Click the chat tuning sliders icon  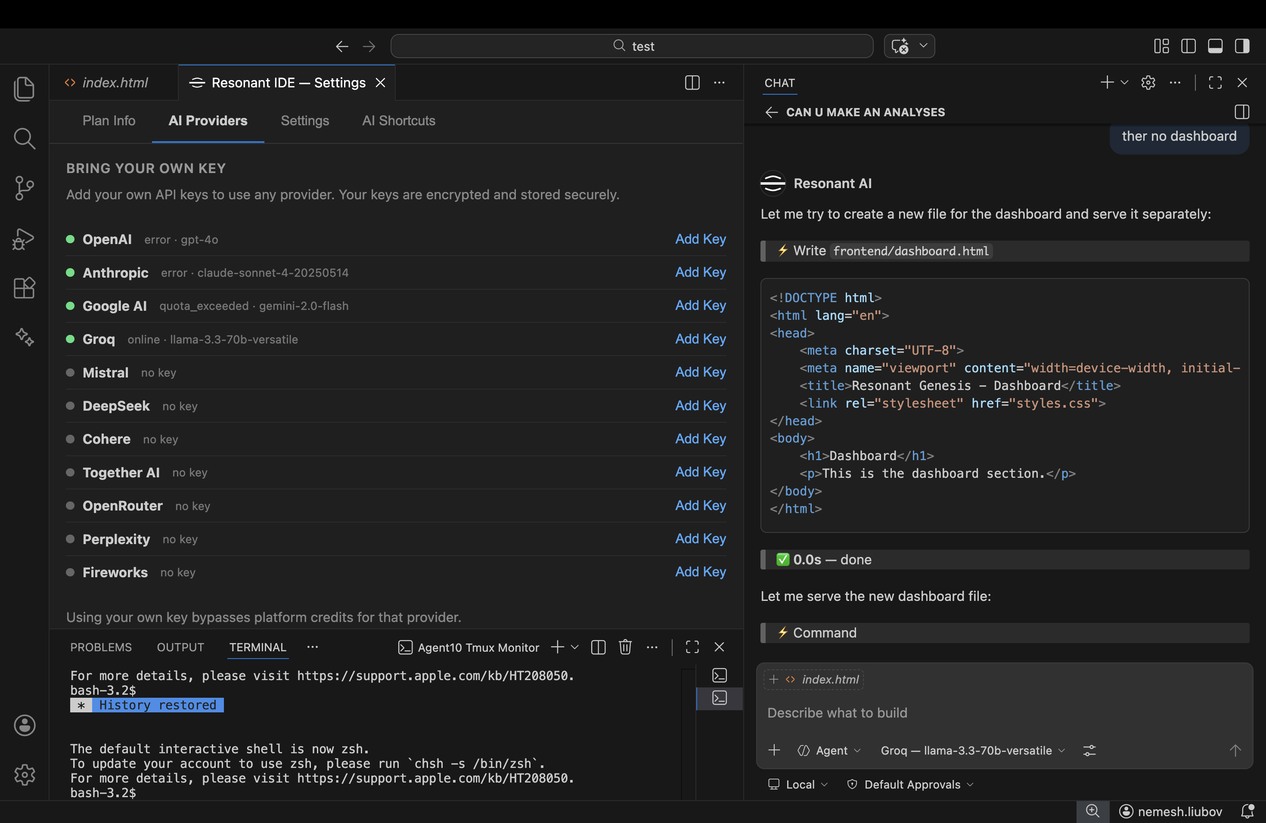coord(1089,750)
